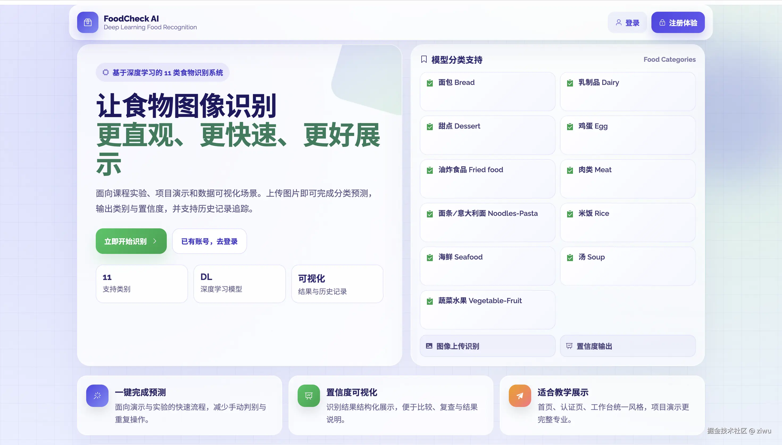This screenshot has height=445, width=782.
Task: Click the spinner icon in the hero badge
Action: point(105,72)
